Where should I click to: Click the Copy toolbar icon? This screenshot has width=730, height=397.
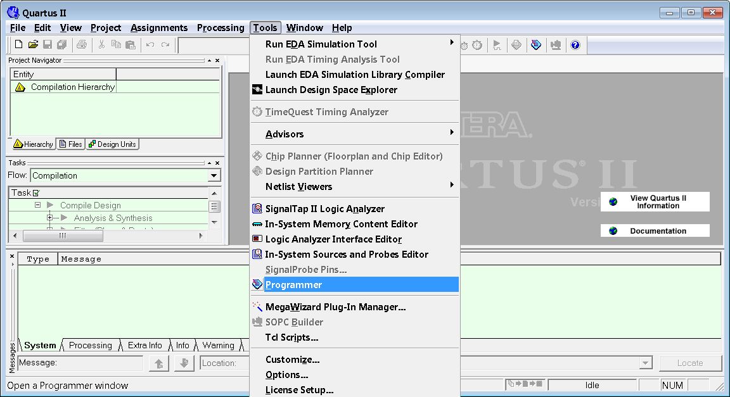[116, 45]
